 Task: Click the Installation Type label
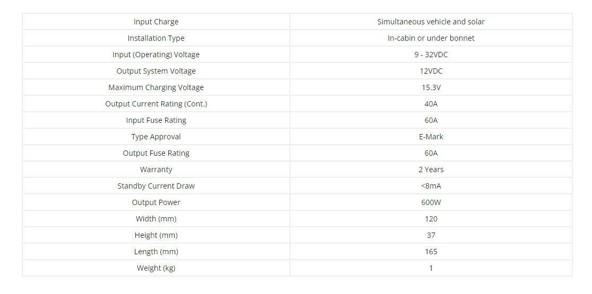coord(156,38)
